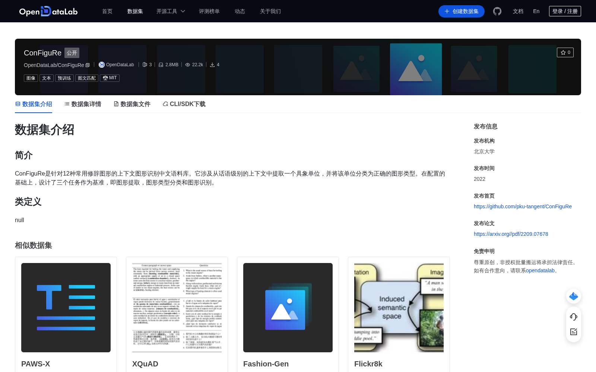Screen dimensions: 596x372
Task: Click the 创建数据集 button
Action: [x=462, y=11]
